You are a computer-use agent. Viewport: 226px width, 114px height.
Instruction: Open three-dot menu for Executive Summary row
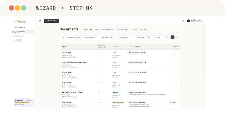click(177, 93)
